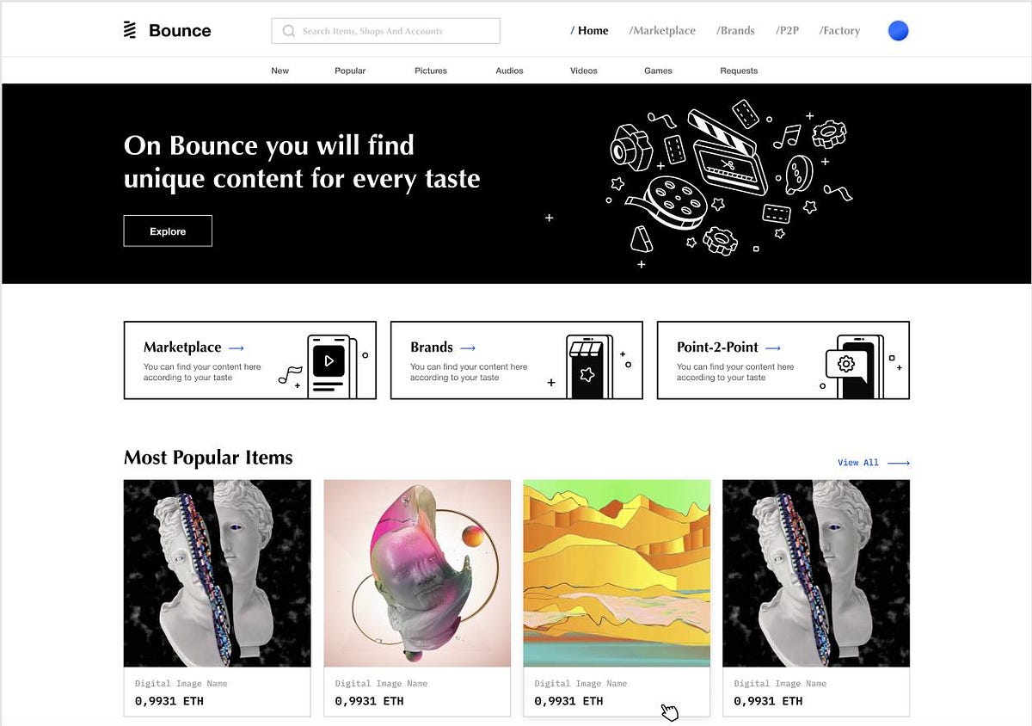Click the Bounce logo icon
The width and height of the screenshot is (1032, 726).
[x=130, y=30]
